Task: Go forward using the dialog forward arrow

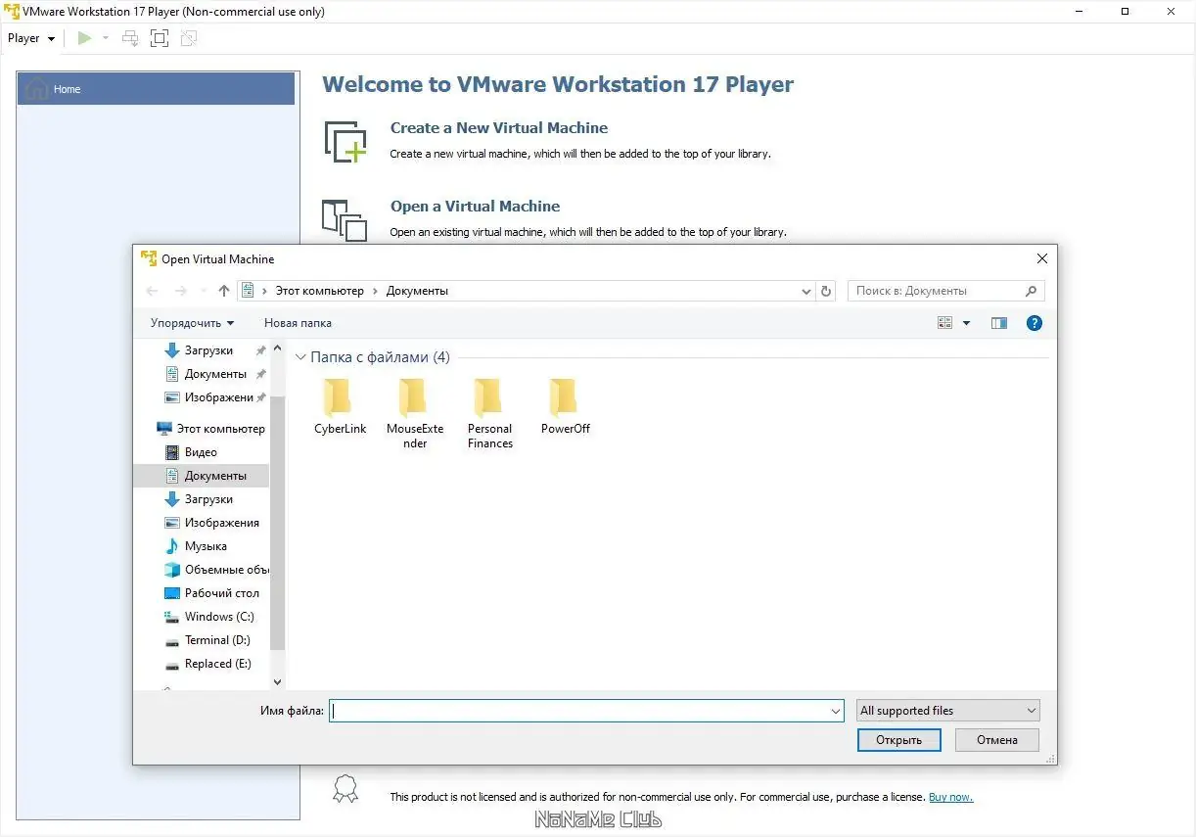Action: 180,291
